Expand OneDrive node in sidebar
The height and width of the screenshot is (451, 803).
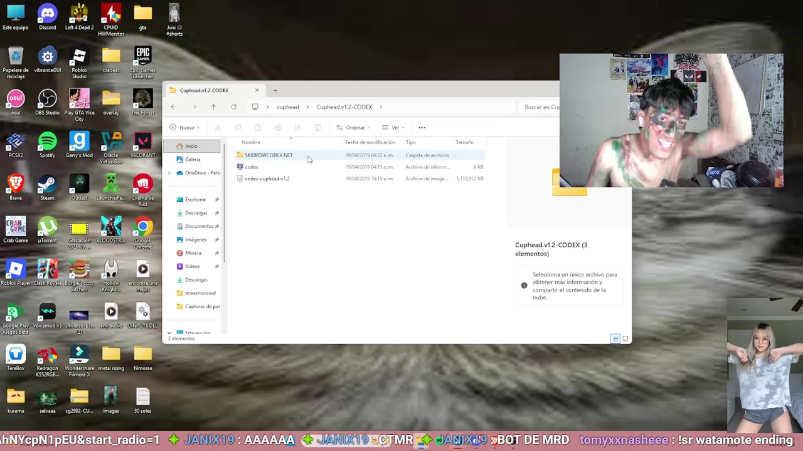(x=169, y=173)
